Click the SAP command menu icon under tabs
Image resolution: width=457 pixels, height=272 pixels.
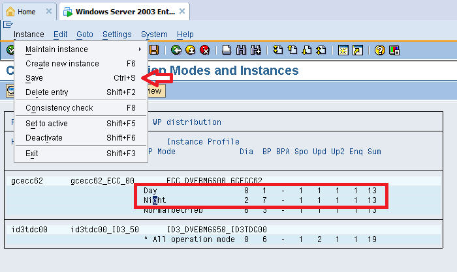pyautogui.click(x=8, y=25)
